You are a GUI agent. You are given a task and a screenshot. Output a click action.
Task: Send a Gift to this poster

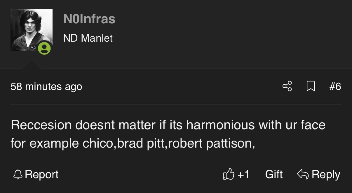(x=274, y=174)
